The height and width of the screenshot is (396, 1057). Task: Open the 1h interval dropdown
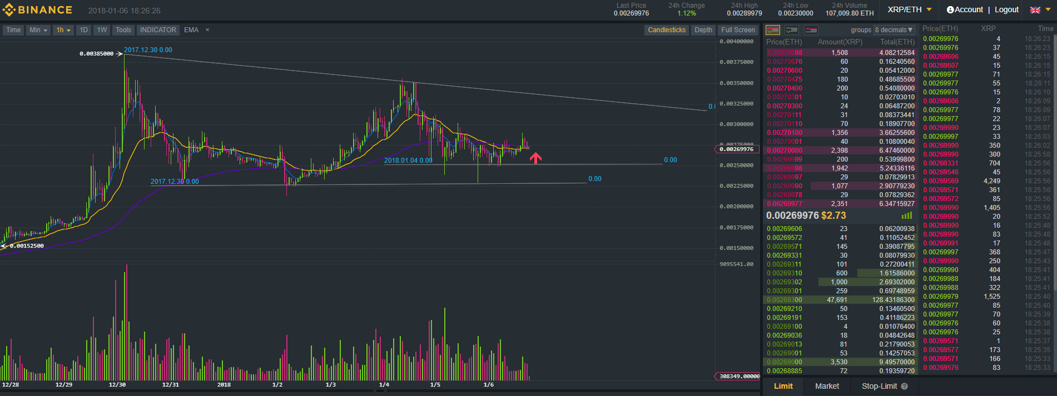coord(63,30)
